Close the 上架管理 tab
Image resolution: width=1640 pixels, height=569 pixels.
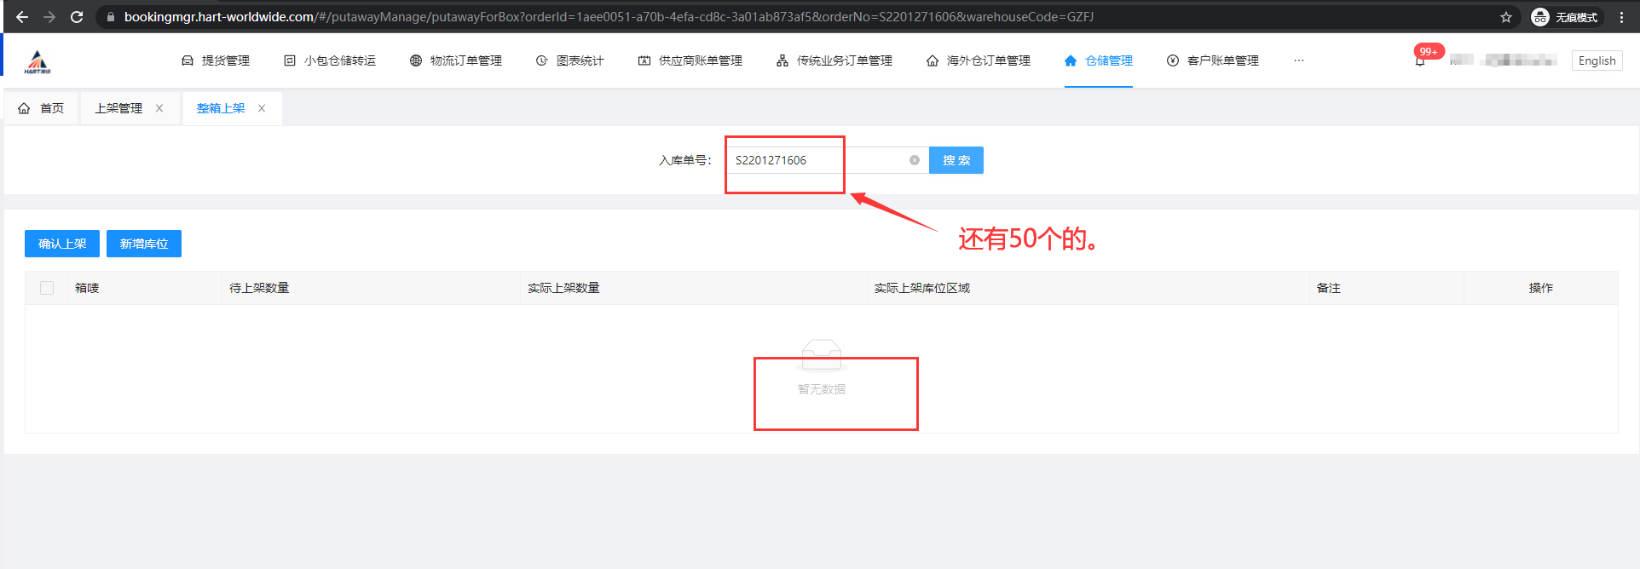159,108
